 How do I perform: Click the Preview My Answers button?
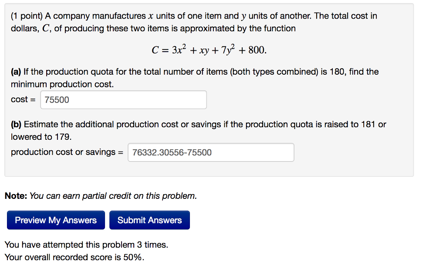pyautogui.click(x=55, y=220)
